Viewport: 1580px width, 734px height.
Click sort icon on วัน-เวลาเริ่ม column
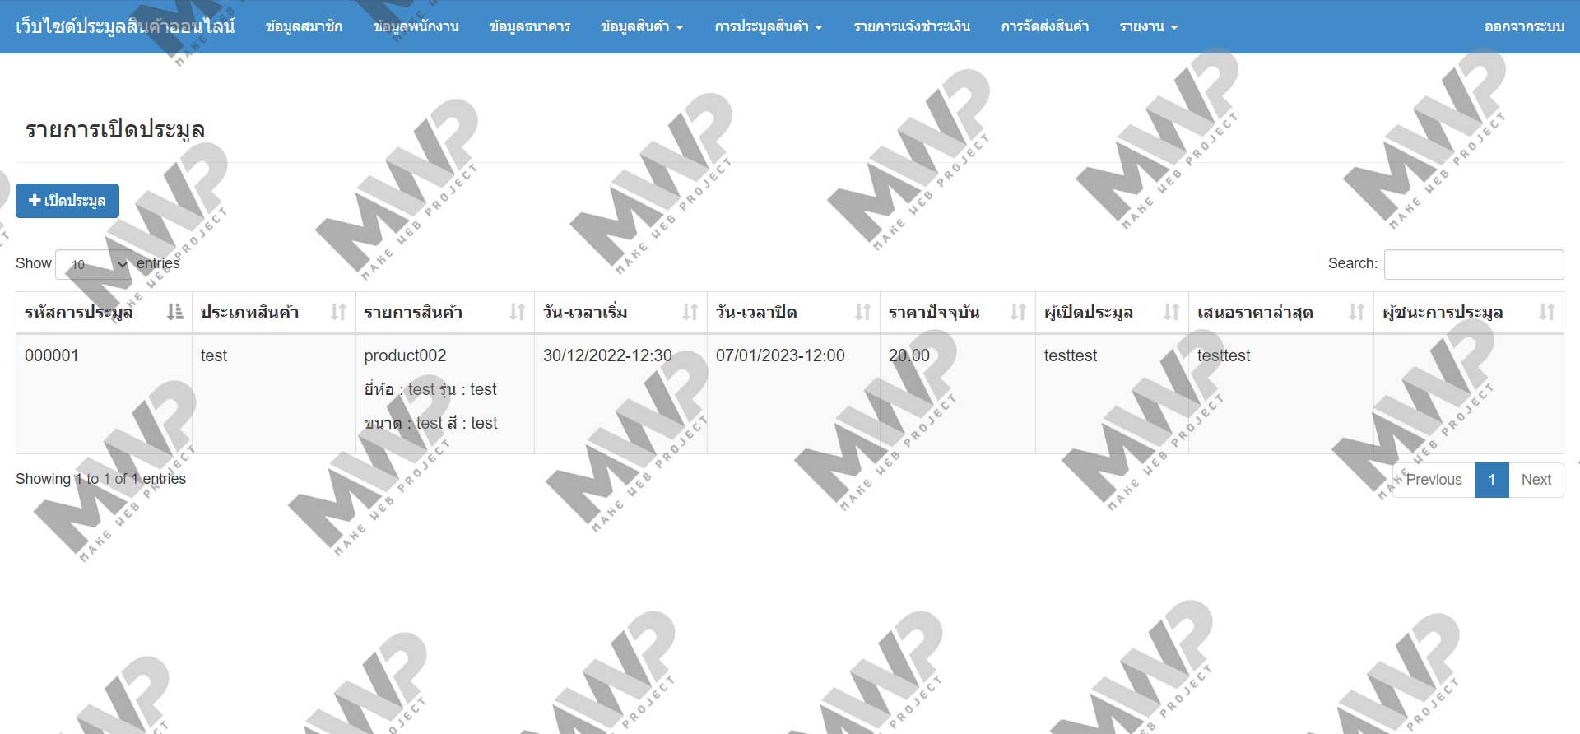690,312
